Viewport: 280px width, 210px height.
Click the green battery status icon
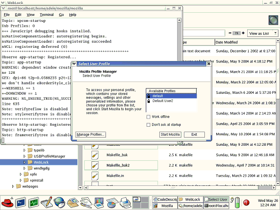click(x=237, y=203)
